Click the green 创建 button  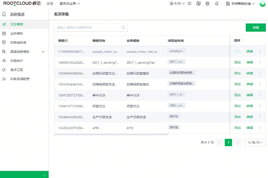[255, 27]
